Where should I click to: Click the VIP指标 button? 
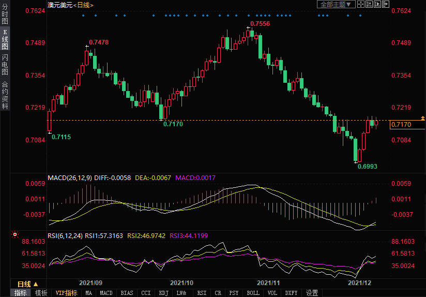[67, 293]
